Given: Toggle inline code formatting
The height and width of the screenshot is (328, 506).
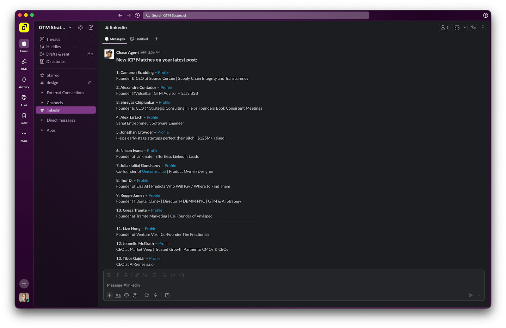Looking at the screenshot, I should pyautogui.click(x=173, y=275).
